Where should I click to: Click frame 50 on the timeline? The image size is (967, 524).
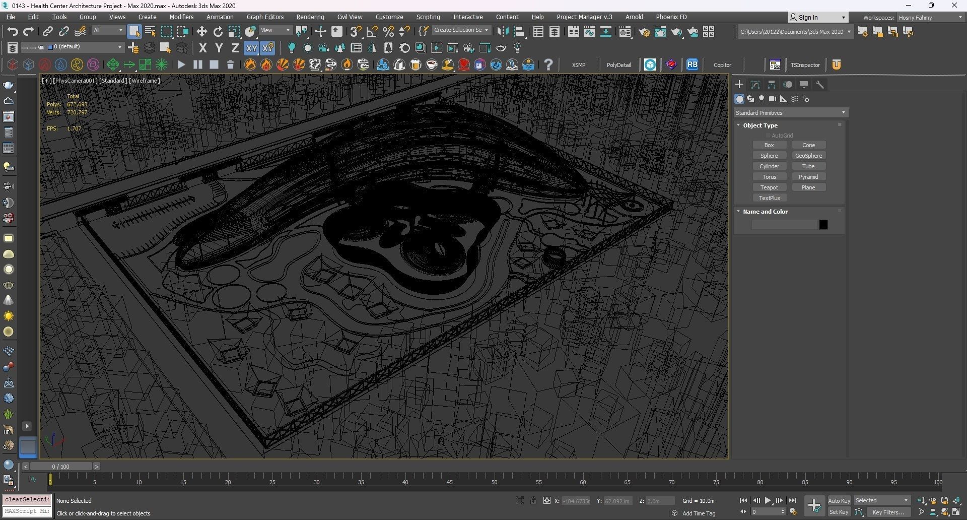pos(494,482)
